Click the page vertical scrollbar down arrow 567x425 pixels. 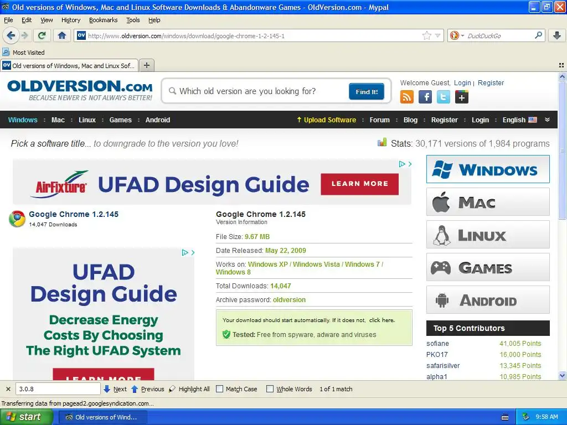(562, 376)
